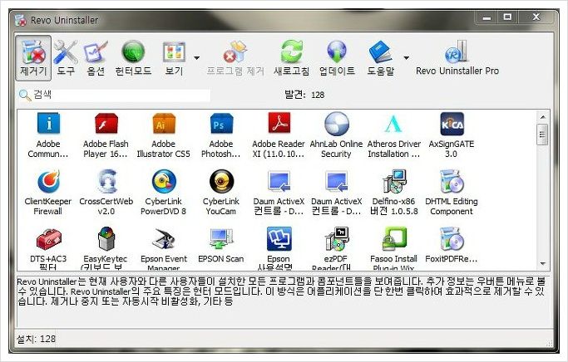This screenshot has width=568, height=362.
Task: Select the 제거기 (Uninstaller) toolbar button
Action: pyautogui.click(x=33, y=58)
